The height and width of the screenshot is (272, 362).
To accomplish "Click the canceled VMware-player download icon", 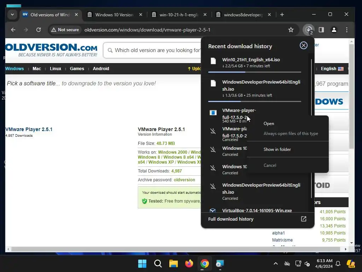I will pyautogui.click(x=213, y=131).
